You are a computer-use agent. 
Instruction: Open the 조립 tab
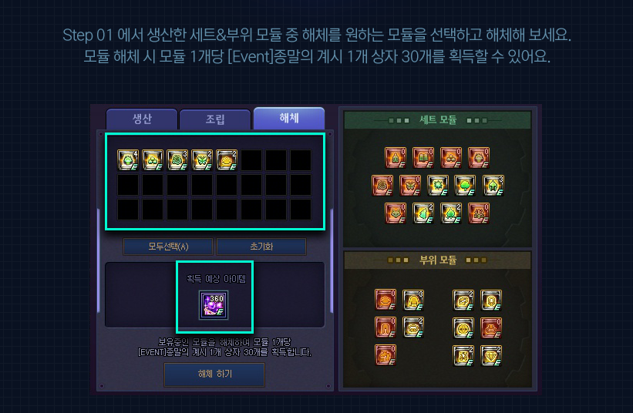215,119
